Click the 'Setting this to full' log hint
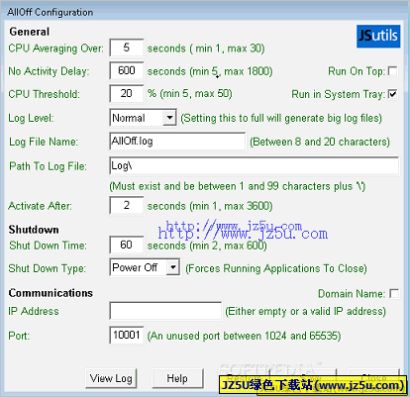Image resolution: width=410 pixels, height=397 pixels. point(281,118)
